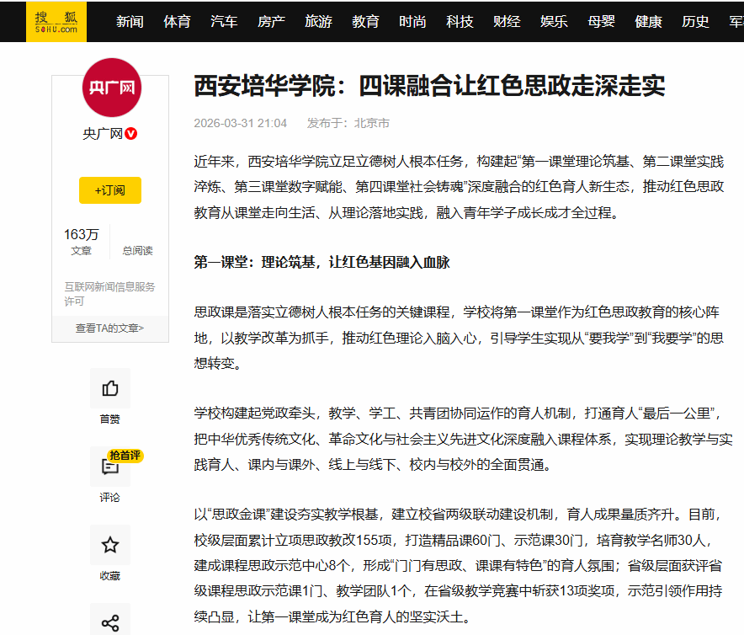Click the thumbs-up like icon
Image resolution: width=744 pixels, height=635 pixels.
(109, 388)
